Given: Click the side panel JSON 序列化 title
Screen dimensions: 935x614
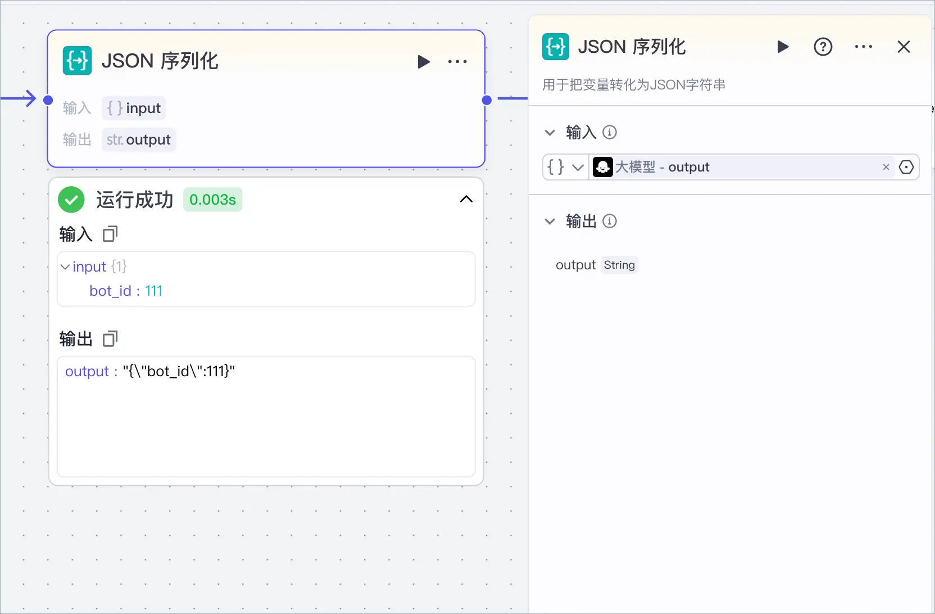Looking at the screenshot, I should pos(632,47).
